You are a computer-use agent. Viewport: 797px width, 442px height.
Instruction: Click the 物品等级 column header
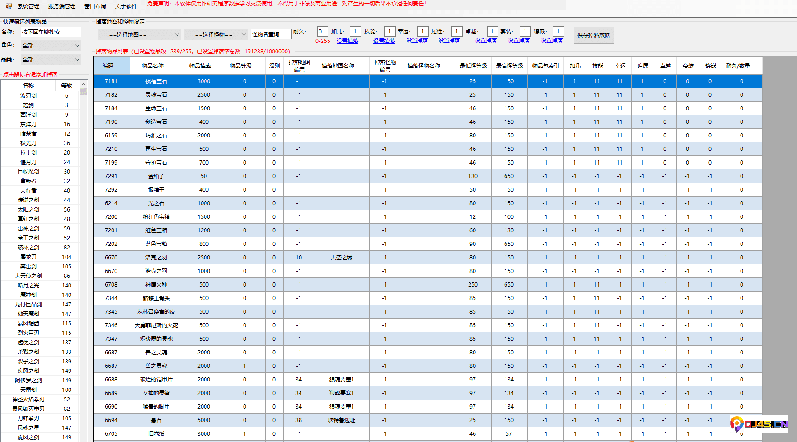(245, 66)
